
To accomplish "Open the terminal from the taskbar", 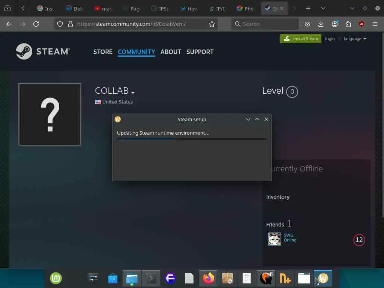I will point(151,278).
